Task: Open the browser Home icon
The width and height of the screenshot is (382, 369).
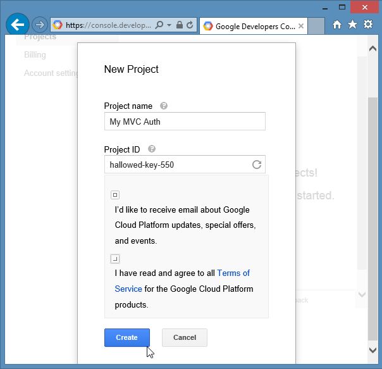Action: (x=337, y=25)
